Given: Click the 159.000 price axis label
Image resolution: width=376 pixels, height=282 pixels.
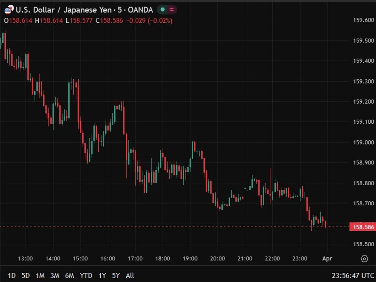Looking at the screenshot, I should pos(363,143).
